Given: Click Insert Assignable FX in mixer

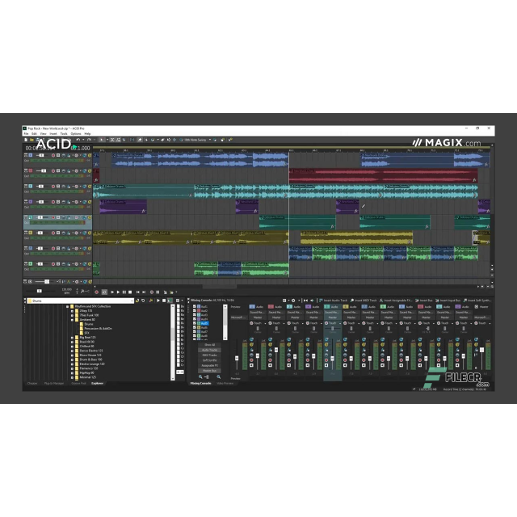Looking at the screenshot, I should [x=397, y=301].
